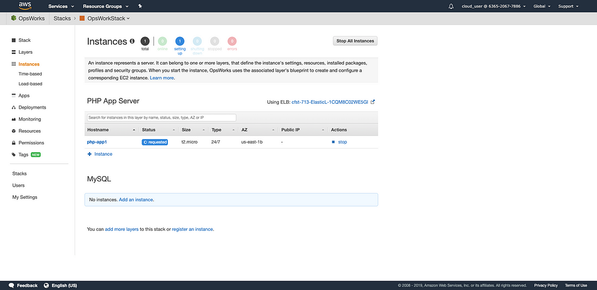This screenshot has height=290, width=597.
Task: Click the Monitoring chart icon
Action: (x=14, y=119)
